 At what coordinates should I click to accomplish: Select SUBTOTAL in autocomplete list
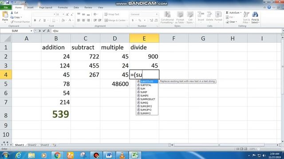(147, 85)
